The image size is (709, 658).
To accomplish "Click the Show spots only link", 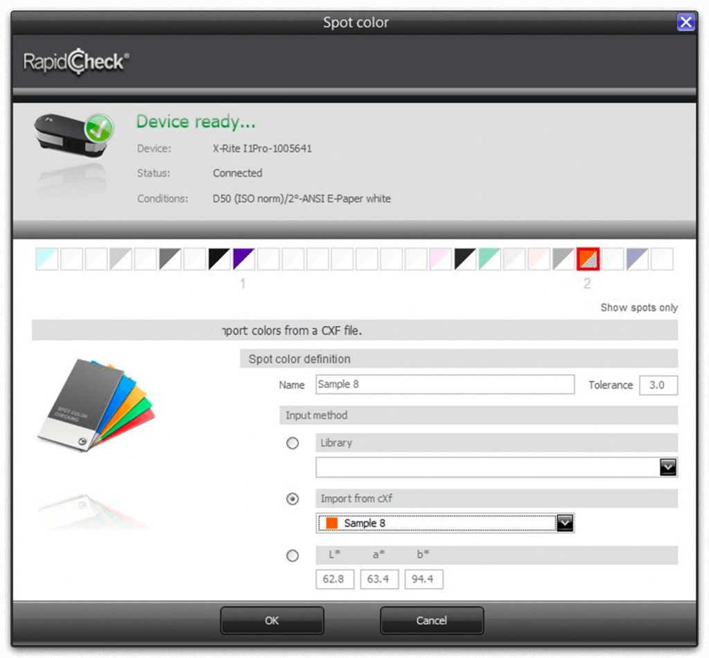I will [638, 308].
